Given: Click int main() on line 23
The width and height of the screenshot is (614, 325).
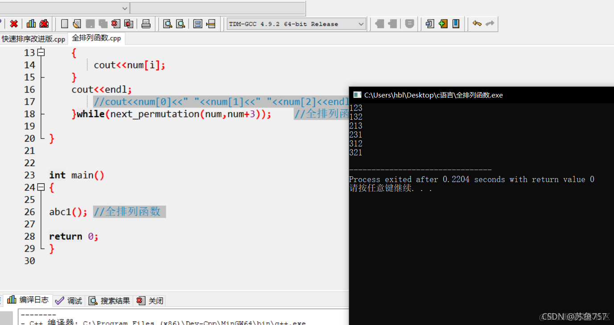Looking at the screenshot, I should point(77,175).
